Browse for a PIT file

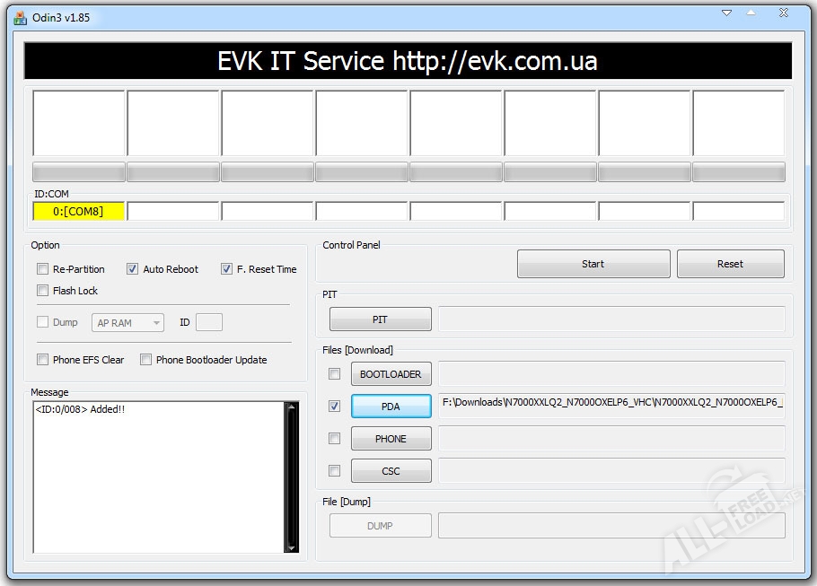(380, 319)
